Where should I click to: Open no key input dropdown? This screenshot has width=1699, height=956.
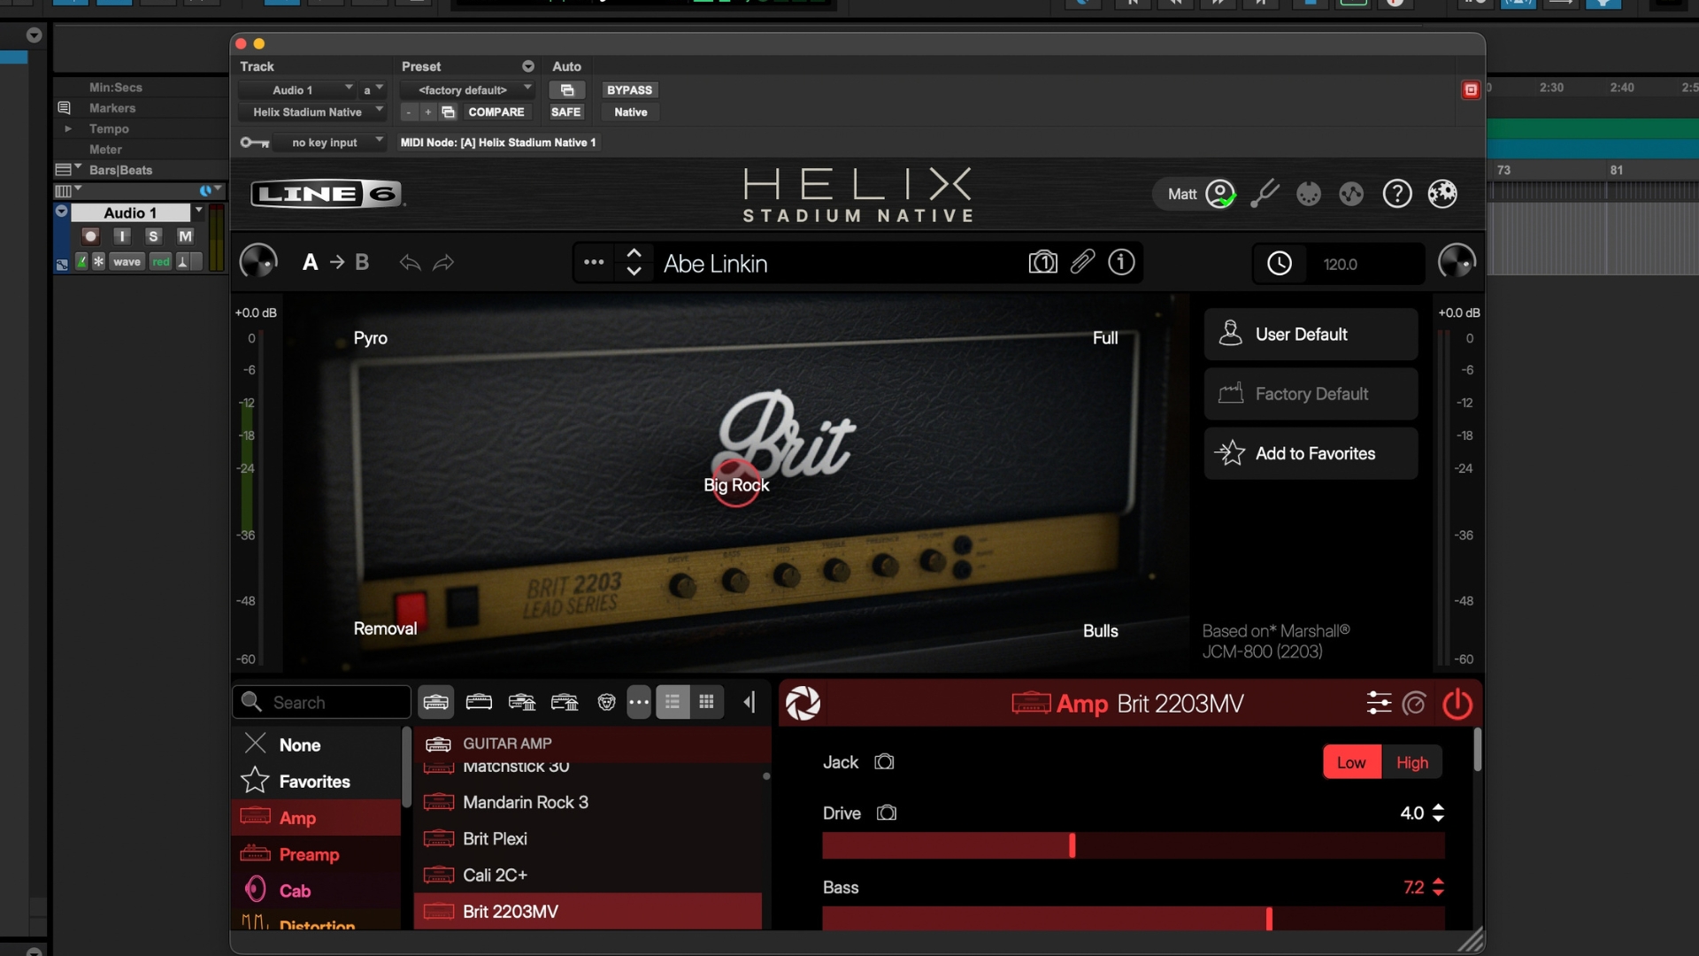click(330, 142)
